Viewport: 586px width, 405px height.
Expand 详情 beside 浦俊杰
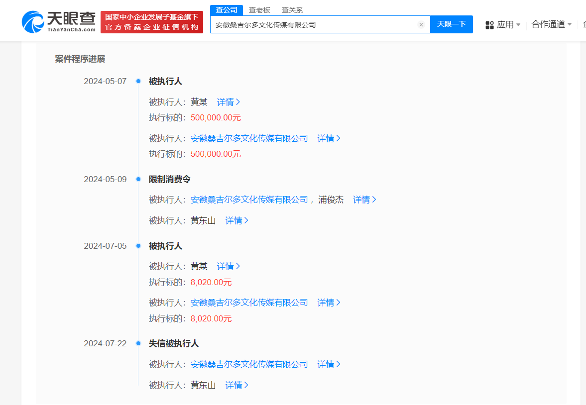tap(364, 199)
